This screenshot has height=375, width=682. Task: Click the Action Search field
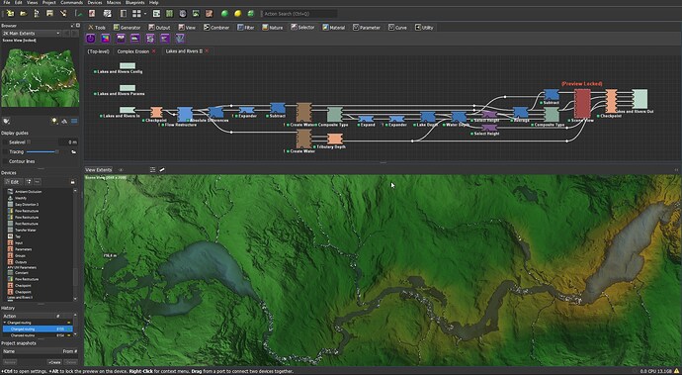tap(299, 14)
